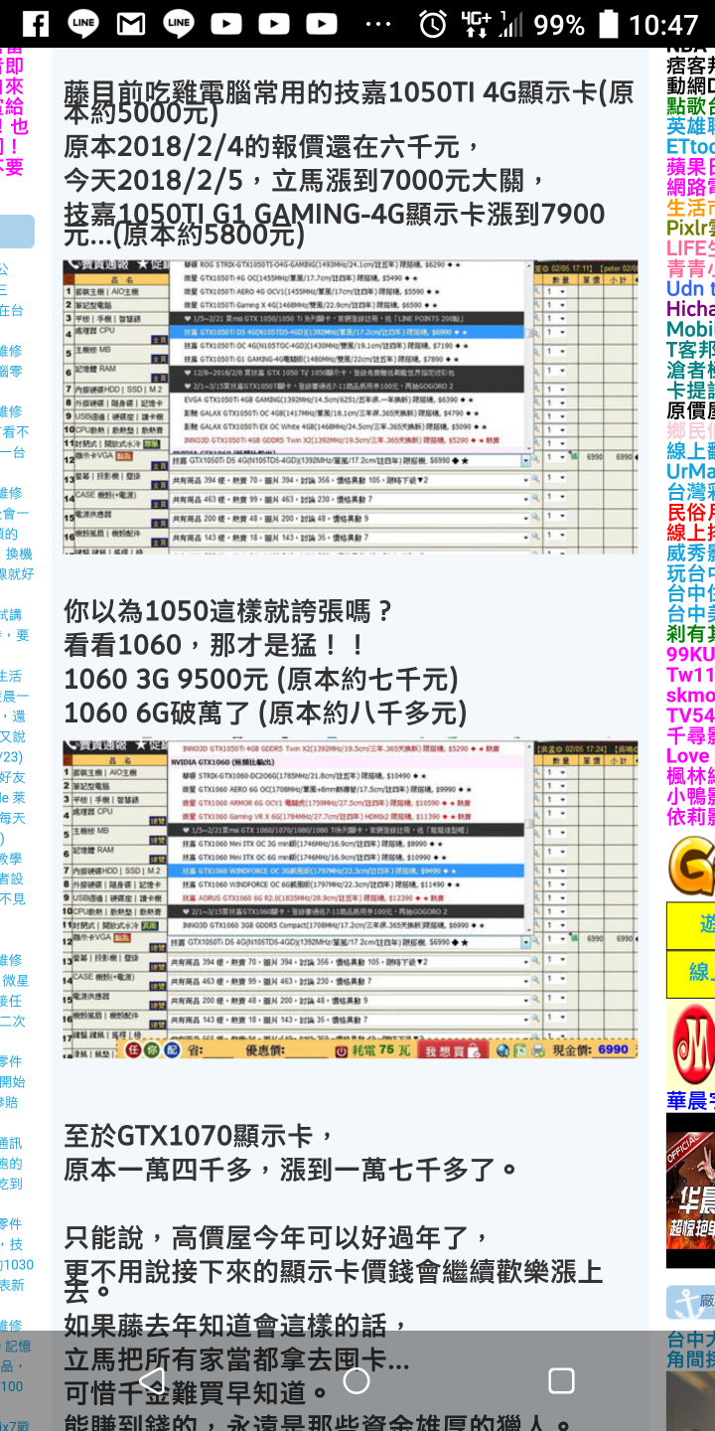
Task: Open the 蘋果日 pink sidebar link
Action: (x=690, y=167)
